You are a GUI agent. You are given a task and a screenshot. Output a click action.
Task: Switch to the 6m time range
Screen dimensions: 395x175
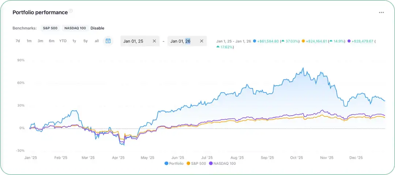pos(52,41)
